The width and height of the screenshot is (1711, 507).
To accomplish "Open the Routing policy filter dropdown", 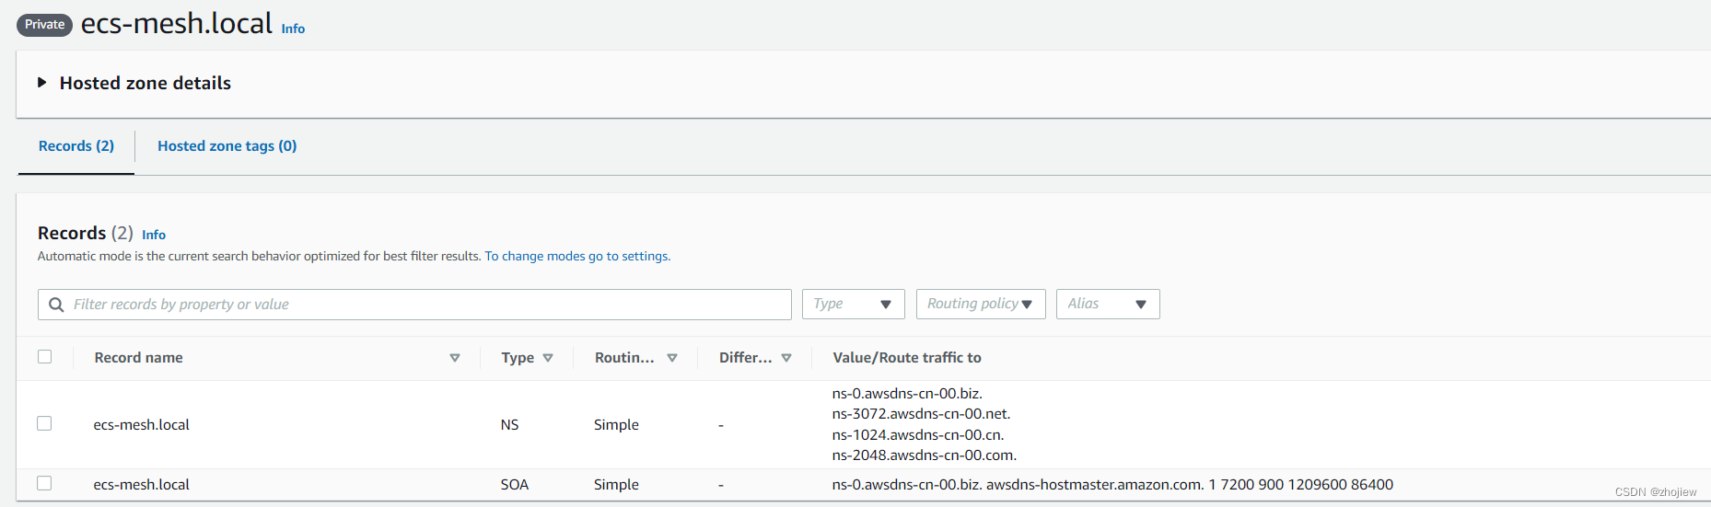I will click(981, 304).
